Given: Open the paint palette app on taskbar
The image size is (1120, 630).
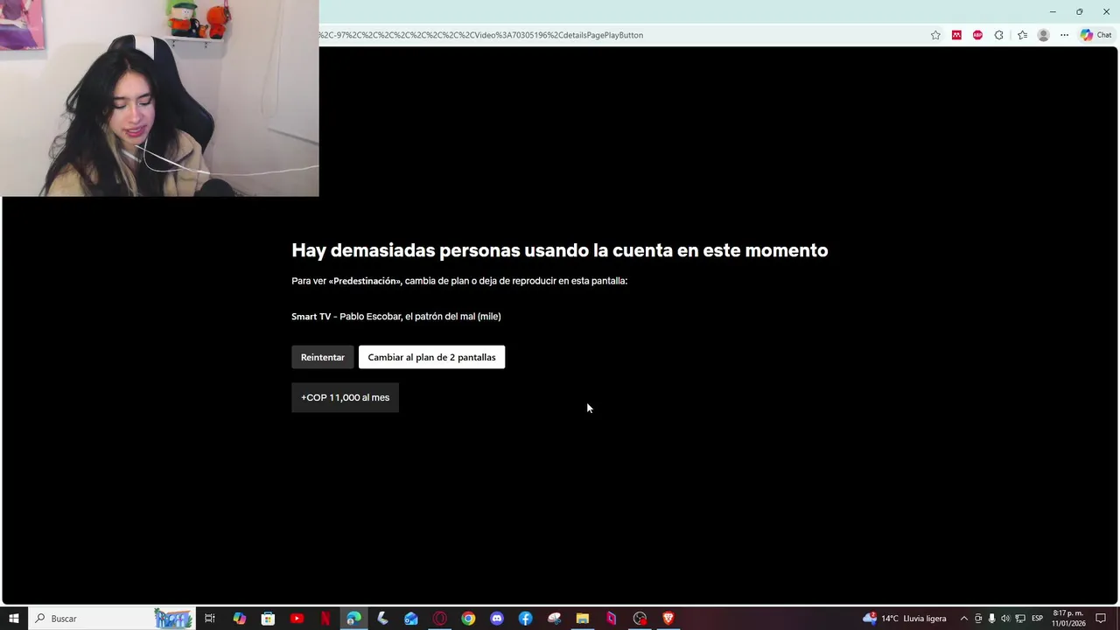Looking at the screenshot, I should tap(554, 619).
